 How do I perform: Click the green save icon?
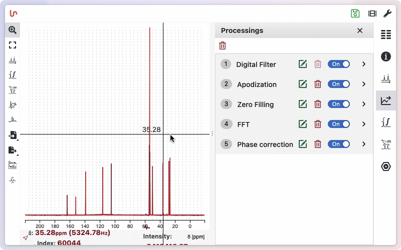(x=355, y=13)
